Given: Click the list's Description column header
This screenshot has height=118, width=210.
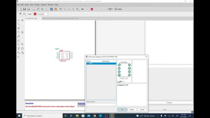Looking at the screenshot, I should (x=106, y=61).
